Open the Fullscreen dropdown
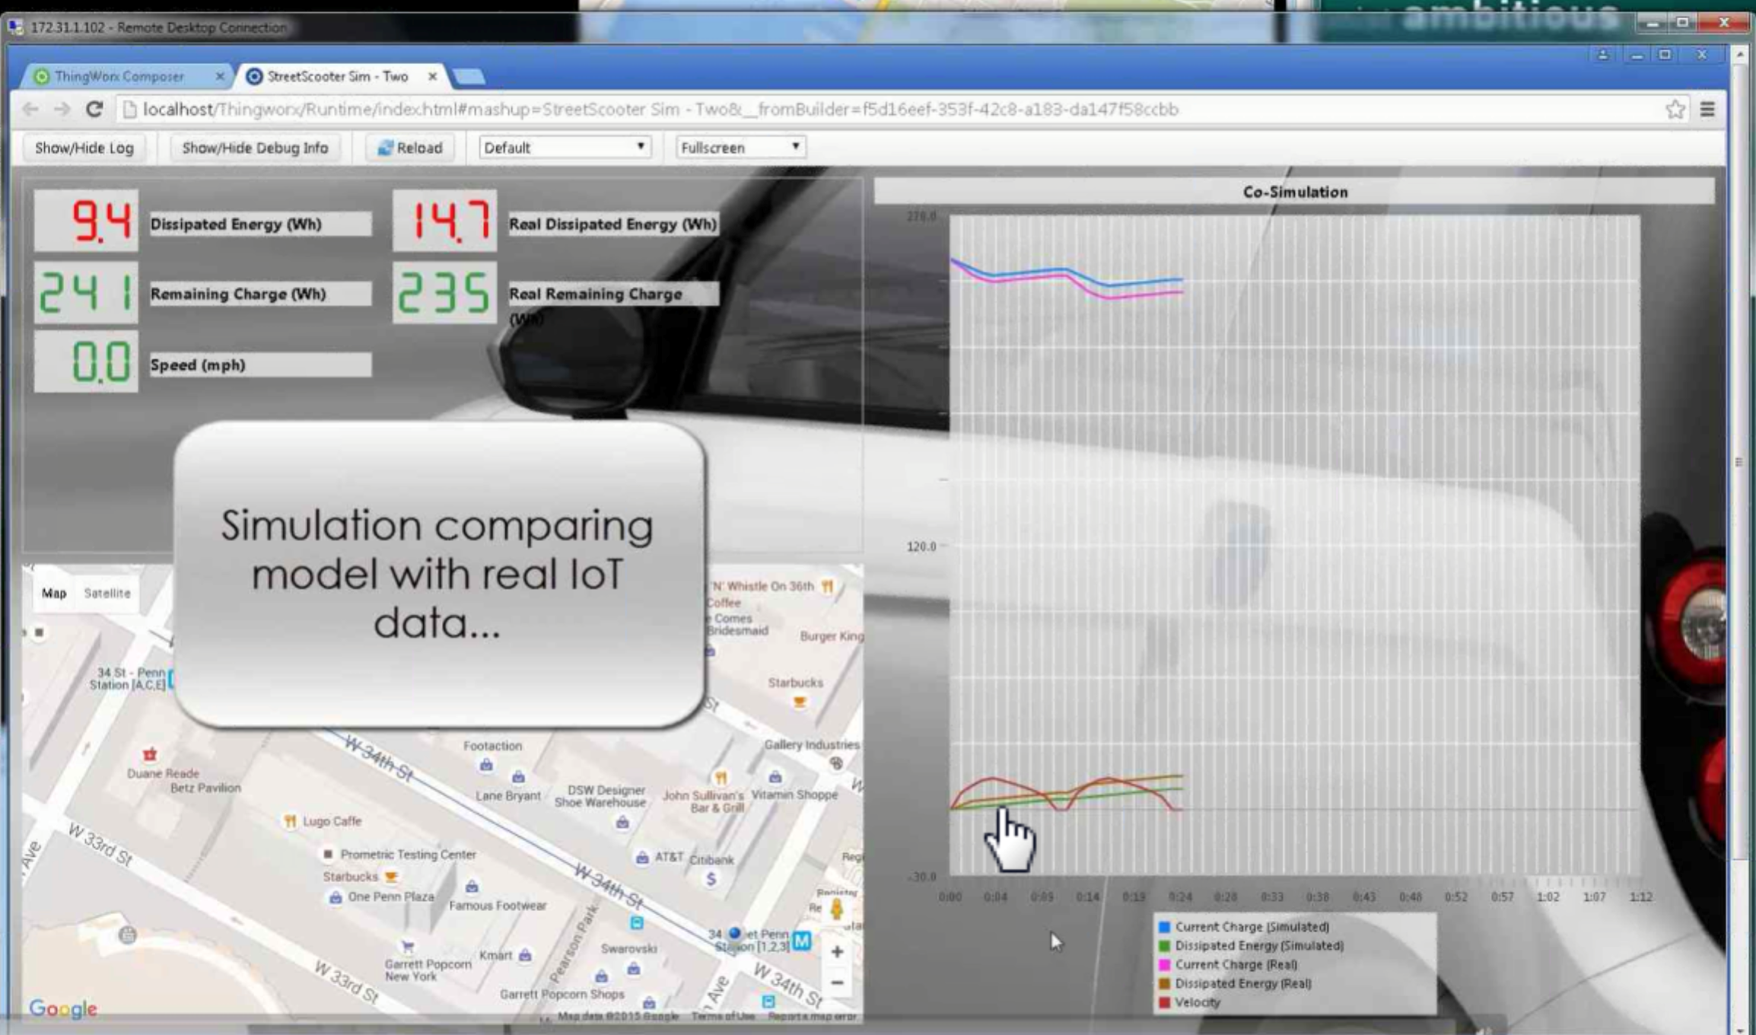Image resolution: width=1756 pixels, height=1035 pixels. click(740, 148)
